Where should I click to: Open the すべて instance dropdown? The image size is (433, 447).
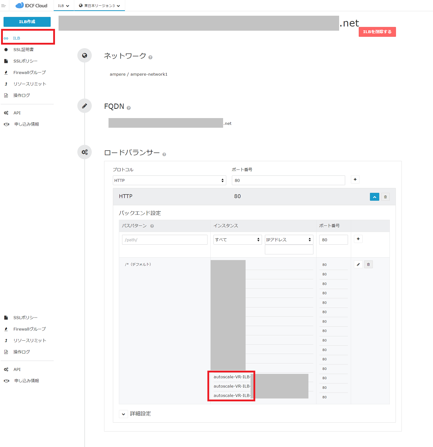coord(237,240)
